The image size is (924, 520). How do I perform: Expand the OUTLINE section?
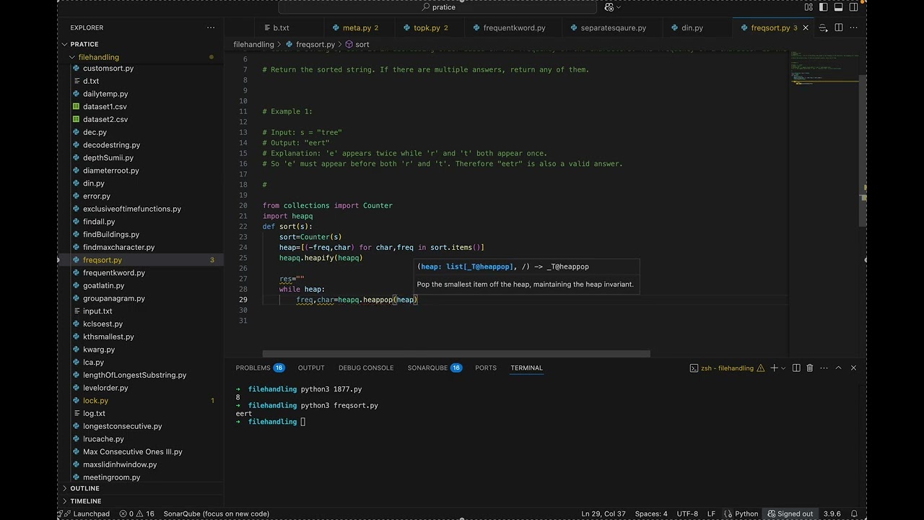click(84, 488)
